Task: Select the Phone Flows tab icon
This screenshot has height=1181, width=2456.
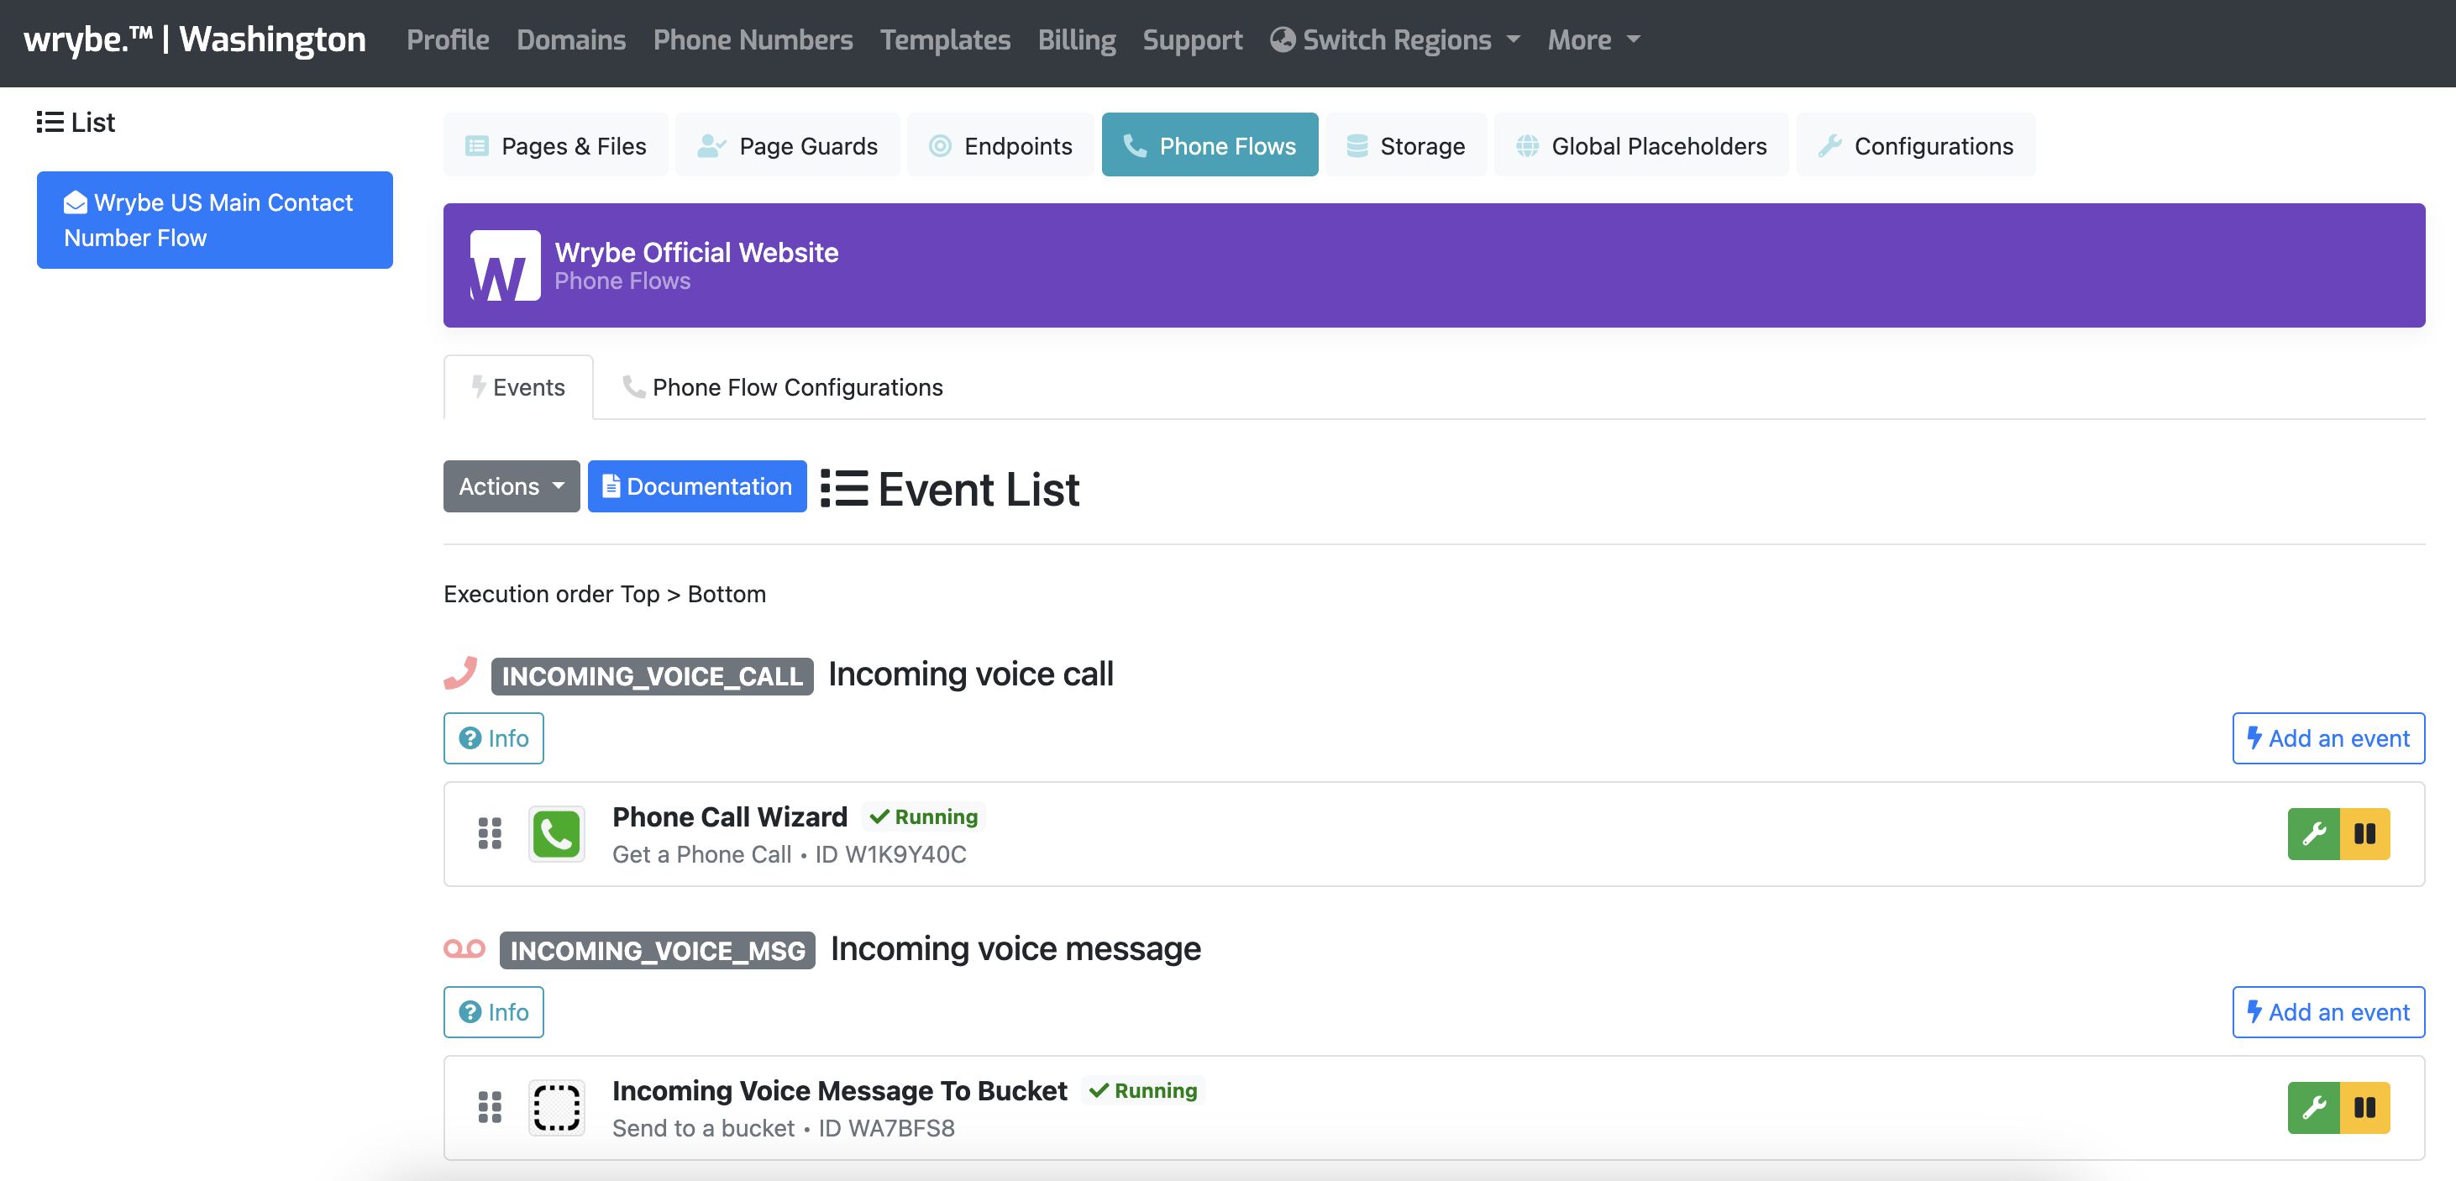Action: coord(1136,144)
